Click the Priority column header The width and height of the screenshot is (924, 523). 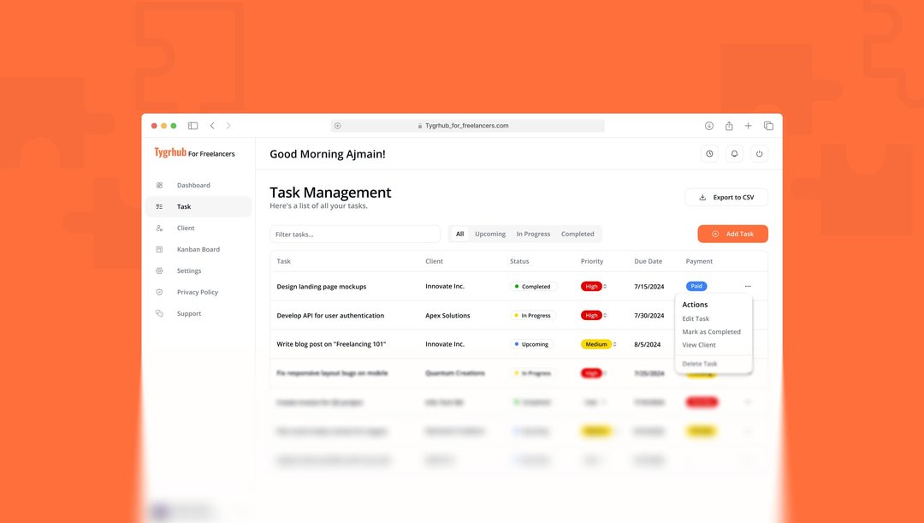[x=592, y=261]
